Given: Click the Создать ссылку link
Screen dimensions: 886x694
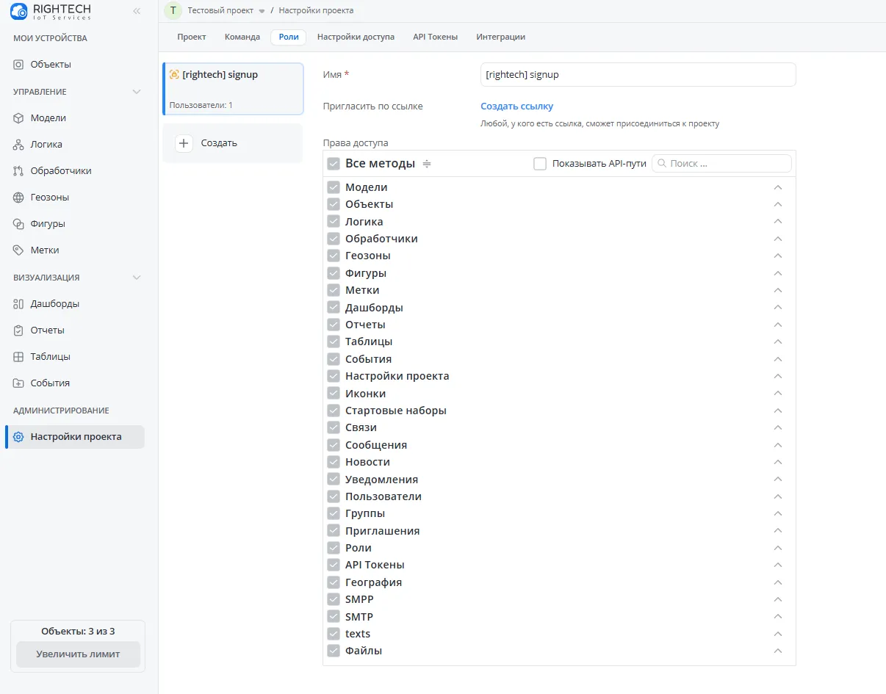Looking at the screenshot, I should 516,106.
